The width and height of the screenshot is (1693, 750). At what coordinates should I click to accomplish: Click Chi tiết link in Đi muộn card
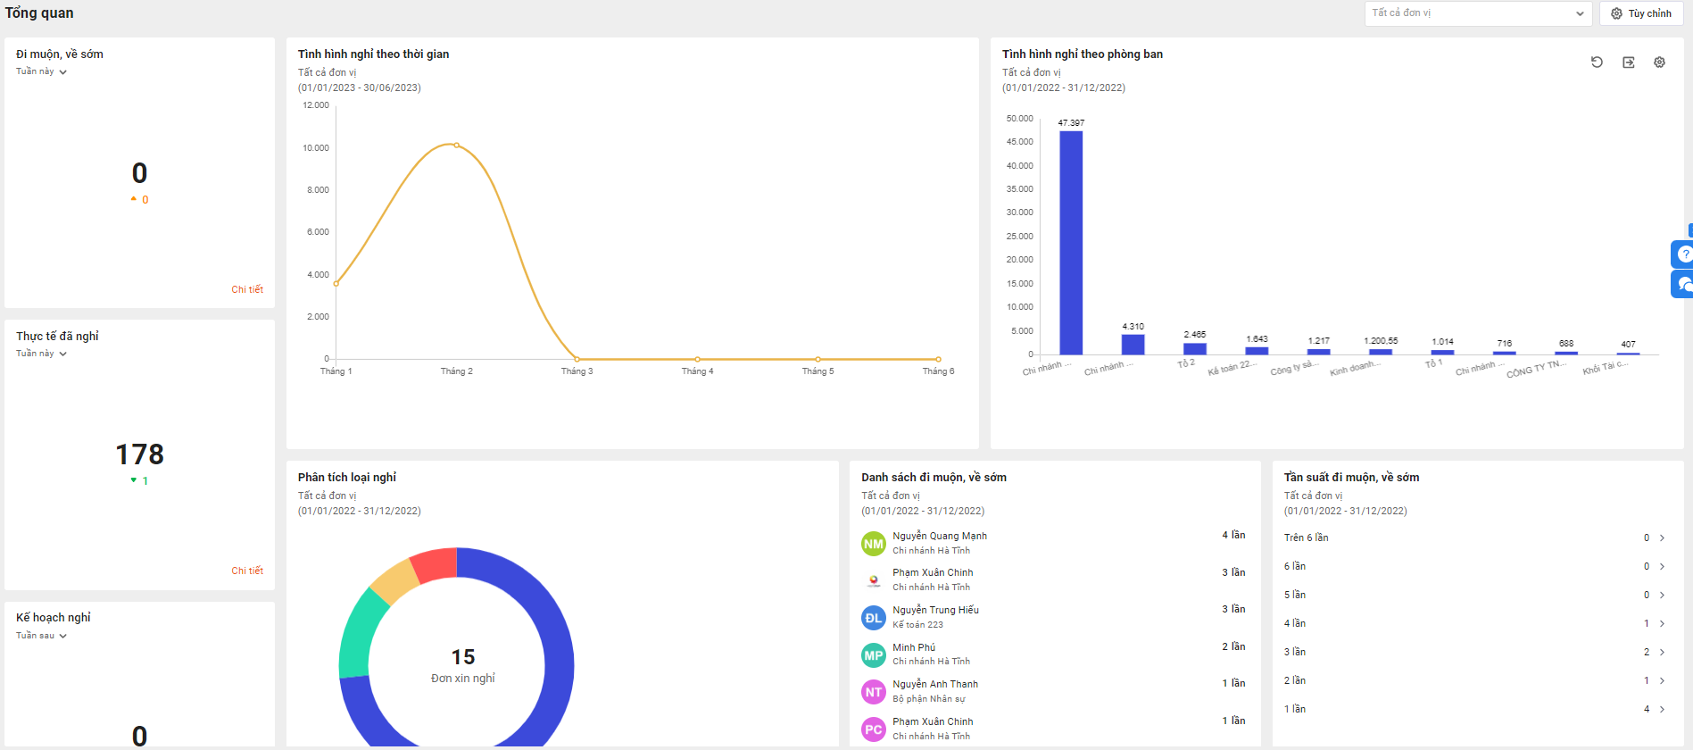[x=247, y=289]
